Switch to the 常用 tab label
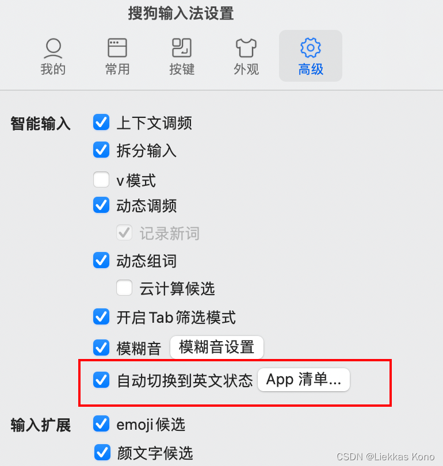 117,69
